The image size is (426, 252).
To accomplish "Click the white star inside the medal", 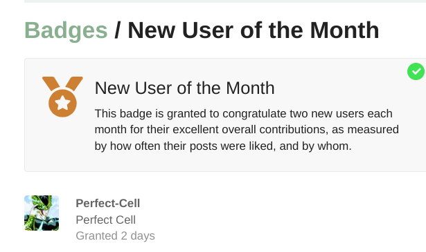I will (x=63, y=103).
